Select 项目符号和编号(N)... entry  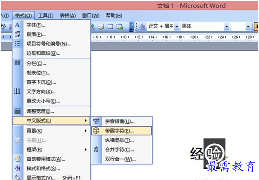pos(49,44)
